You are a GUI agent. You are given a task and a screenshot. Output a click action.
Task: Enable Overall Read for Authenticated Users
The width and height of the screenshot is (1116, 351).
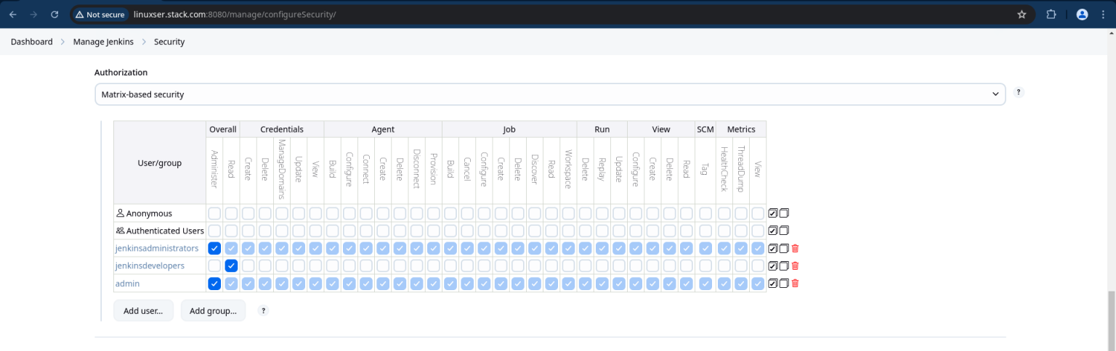tap(231, 231)
